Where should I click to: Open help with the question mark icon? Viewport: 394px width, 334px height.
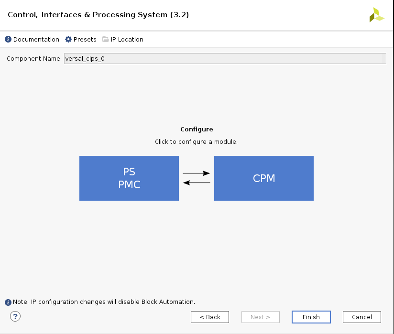[x=15, y=316]
